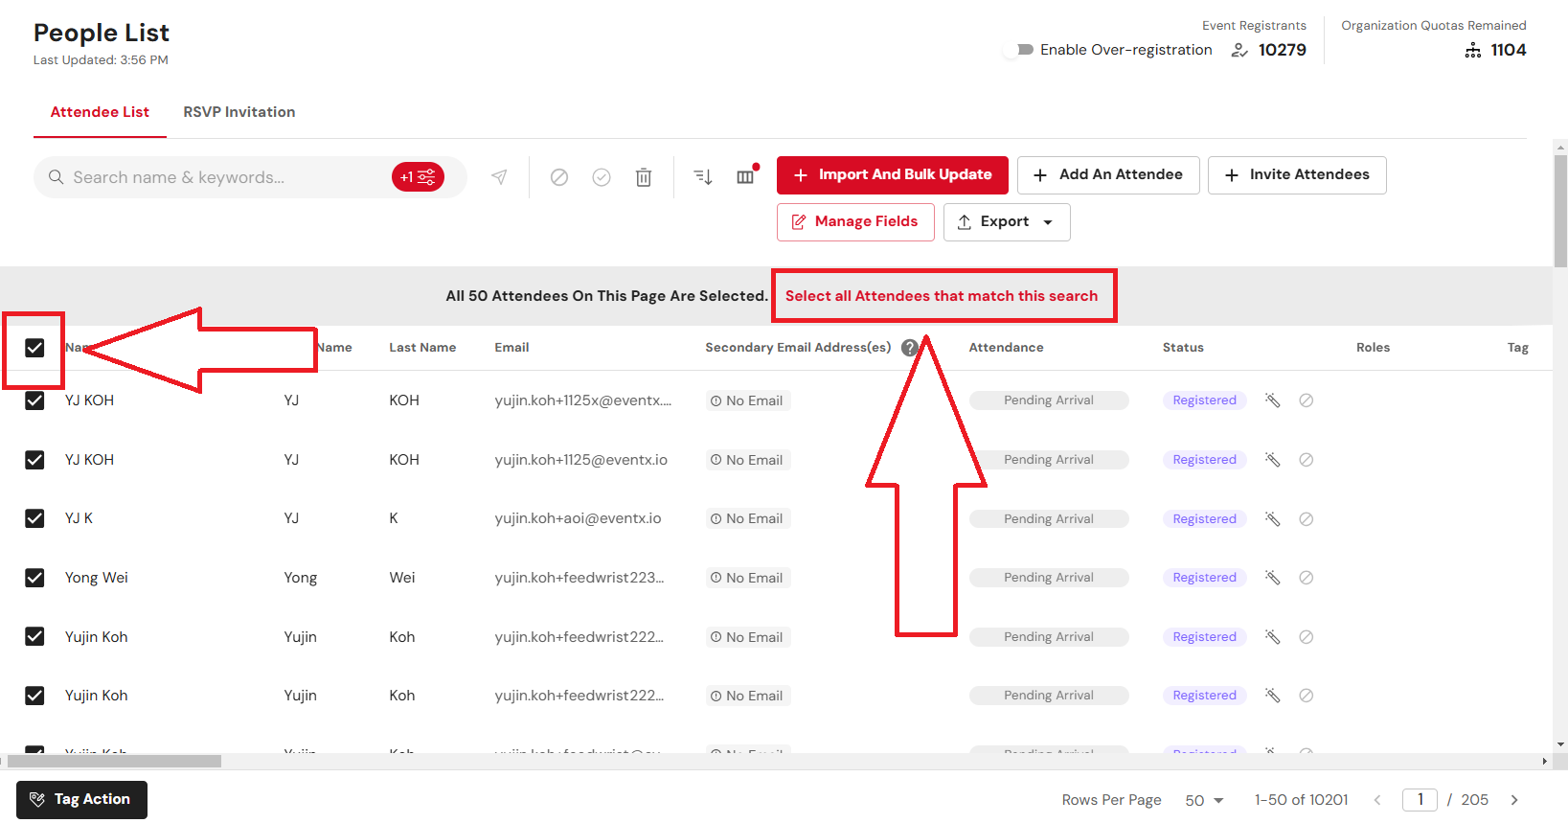Image resolution: width=1568 pixels, height=823 pixels.
Task: Click the Organization Quotas hierarchy icon
Action: 1473,50
